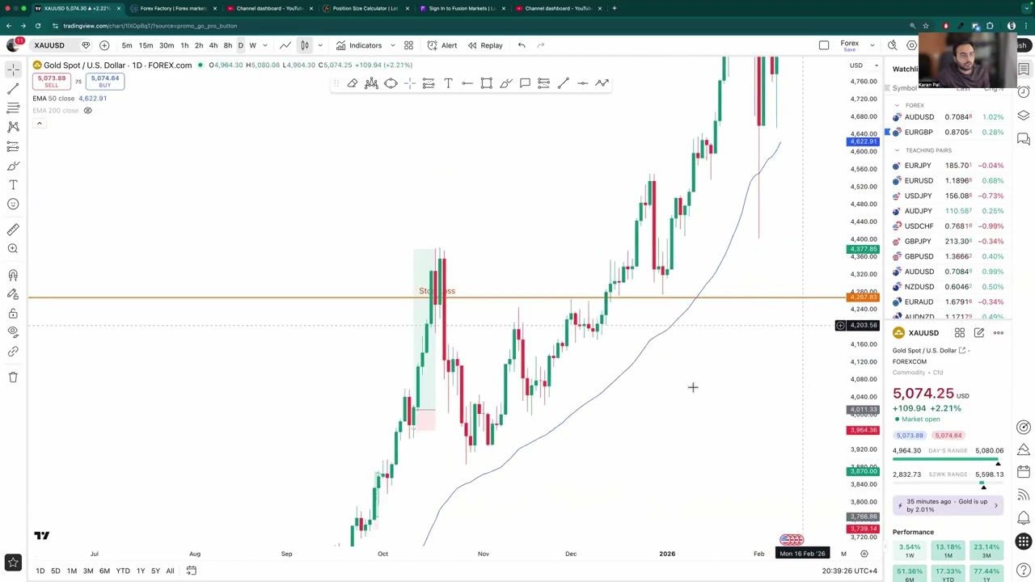The width and height of the screenshot is (1035, 582).
Task: Select the horizontal line tool in the floating toolbar
Action: click(x=582, y=83)
